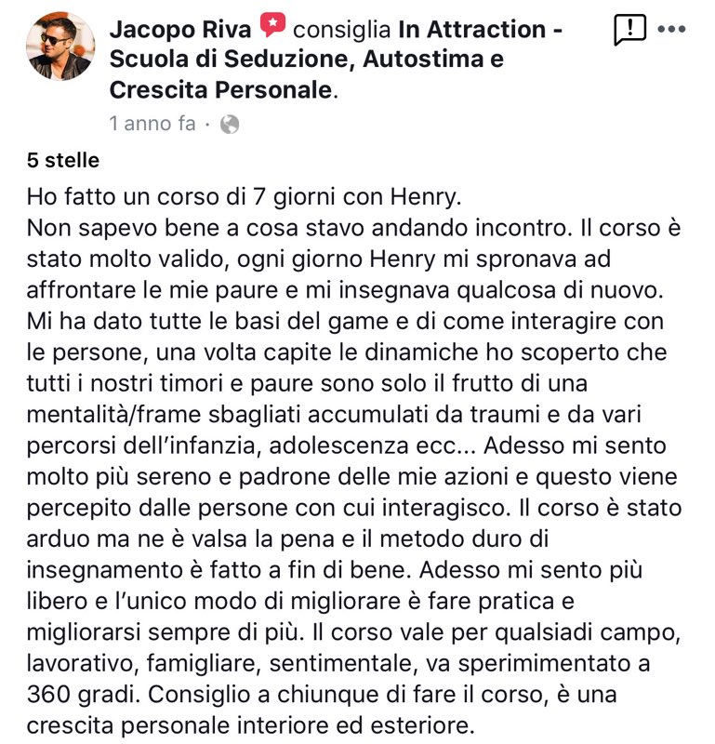Click the line starting 'Mi ha dato tutte le basi'
This screenshot has width=715, height=744.
coord(345,321)
